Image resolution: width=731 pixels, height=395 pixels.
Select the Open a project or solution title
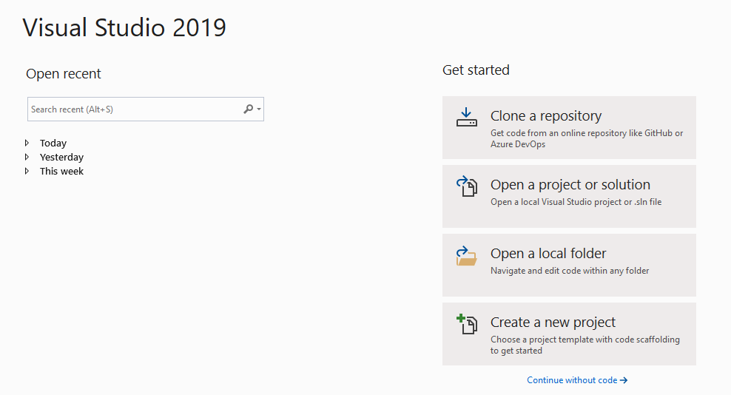click(x=570, y=185)
